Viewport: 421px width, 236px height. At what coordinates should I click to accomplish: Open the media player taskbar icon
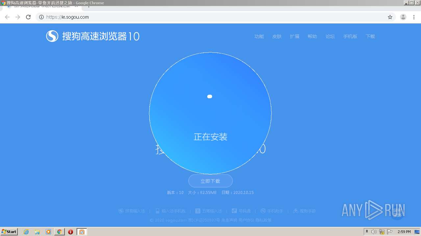[x=48, y=232]
